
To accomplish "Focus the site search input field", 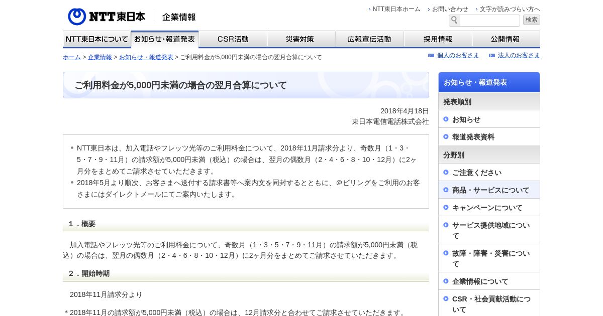I will 489,20.
